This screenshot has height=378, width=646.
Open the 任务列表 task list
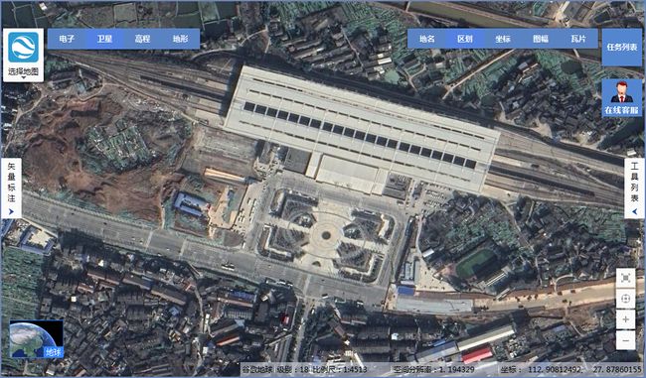[622, 48]
